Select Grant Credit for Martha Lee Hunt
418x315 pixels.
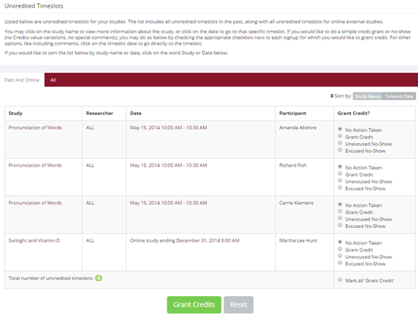coord(340,249)
